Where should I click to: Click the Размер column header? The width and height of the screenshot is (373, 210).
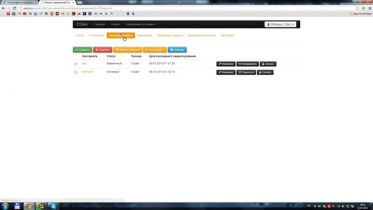(136, 56)
